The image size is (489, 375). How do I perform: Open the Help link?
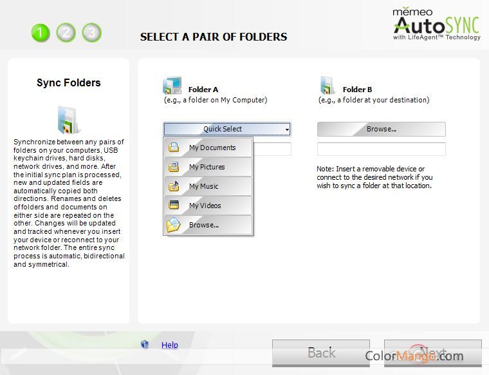pos(170,345)
